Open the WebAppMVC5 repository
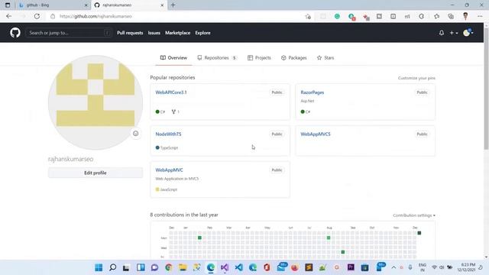 [x=316, y=134]
